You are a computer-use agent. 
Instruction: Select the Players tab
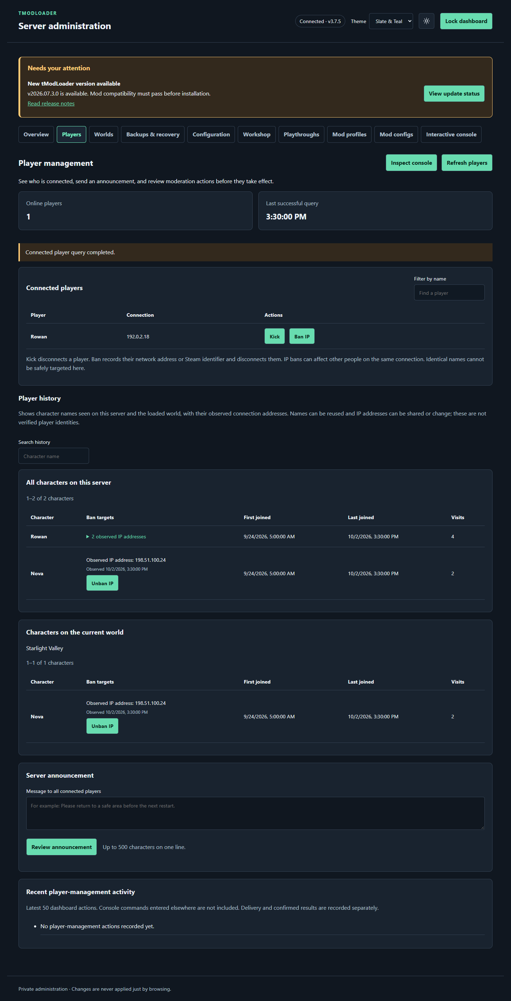pos(71,135)
